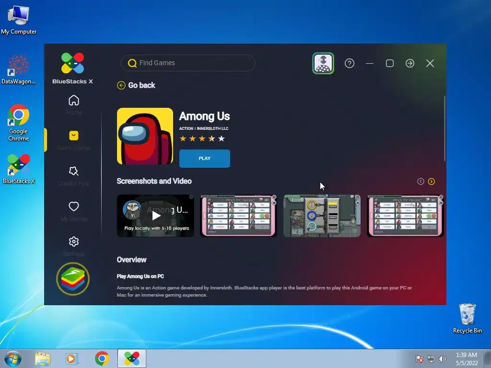Click the Among Us title text

click(204, 116)
